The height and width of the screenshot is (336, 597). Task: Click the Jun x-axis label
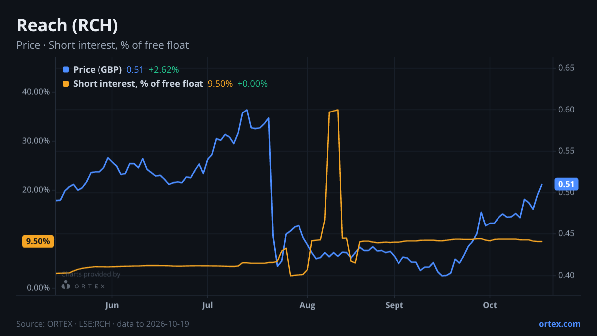[x=112, y=305]
